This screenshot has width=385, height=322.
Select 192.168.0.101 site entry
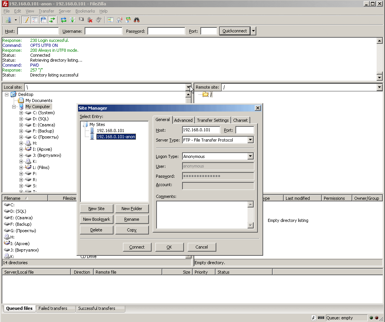(x=110, y=131)
